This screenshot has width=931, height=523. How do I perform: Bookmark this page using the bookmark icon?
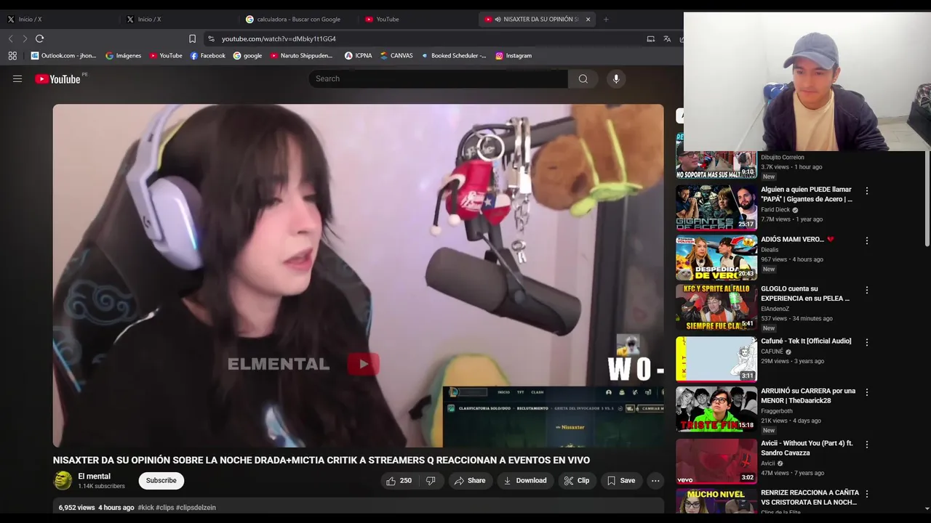(x=192, y=38)
